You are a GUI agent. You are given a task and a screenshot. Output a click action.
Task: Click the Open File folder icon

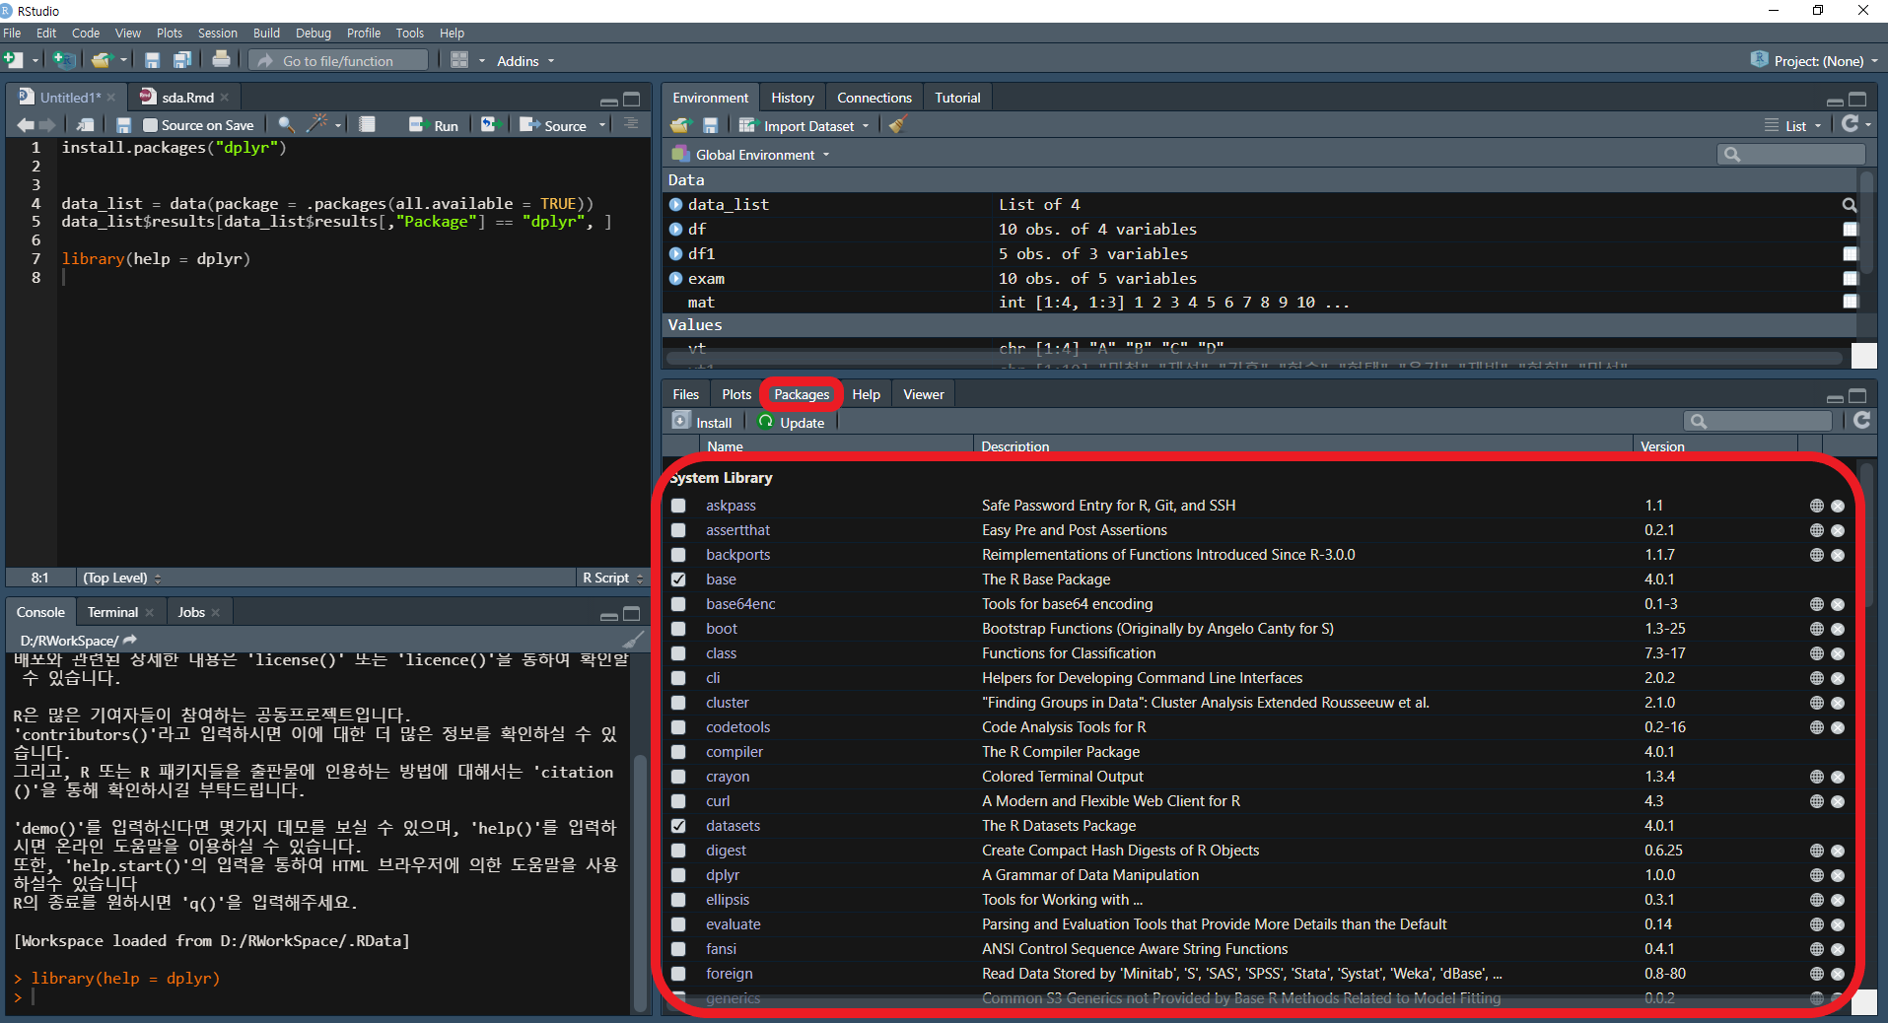coord(101,60)
